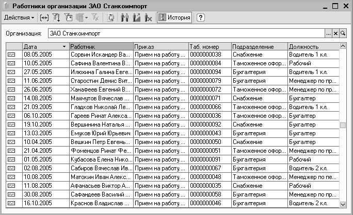Click Водитель 2 кл. in Сабиров row
This screenshot has height=215, width=353.
tap(313, 168)
